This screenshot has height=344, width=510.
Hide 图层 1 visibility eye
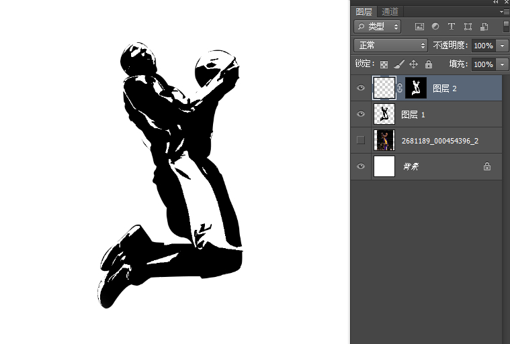point(361,114)
